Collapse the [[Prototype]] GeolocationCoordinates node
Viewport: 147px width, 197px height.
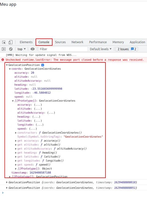pyautogui.click(x=13, y=101)
